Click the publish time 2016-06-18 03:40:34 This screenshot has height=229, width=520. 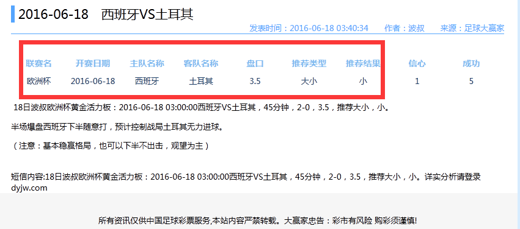coord(329,28)
